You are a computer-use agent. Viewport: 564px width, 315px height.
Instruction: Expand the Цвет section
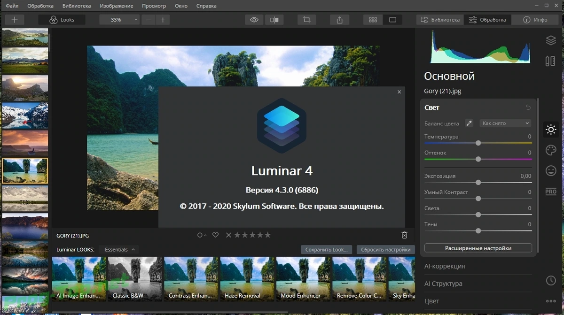coord(431,301)
